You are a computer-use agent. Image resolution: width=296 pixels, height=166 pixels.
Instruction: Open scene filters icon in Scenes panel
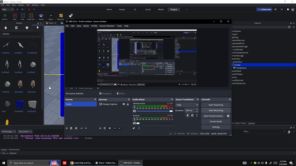(76, 128)
